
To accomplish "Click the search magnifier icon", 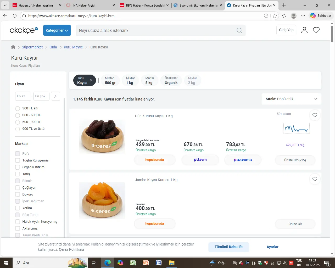I will (x=239, y=30).
